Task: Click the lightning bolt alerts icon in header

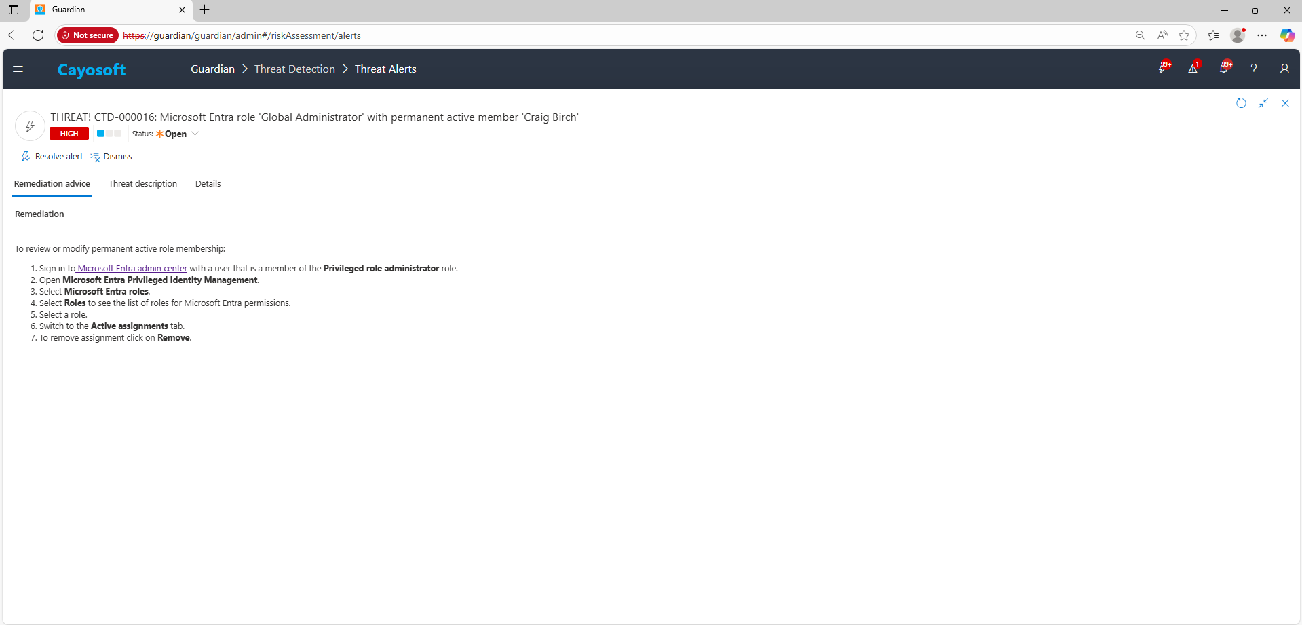Action: click(1163, 69)
